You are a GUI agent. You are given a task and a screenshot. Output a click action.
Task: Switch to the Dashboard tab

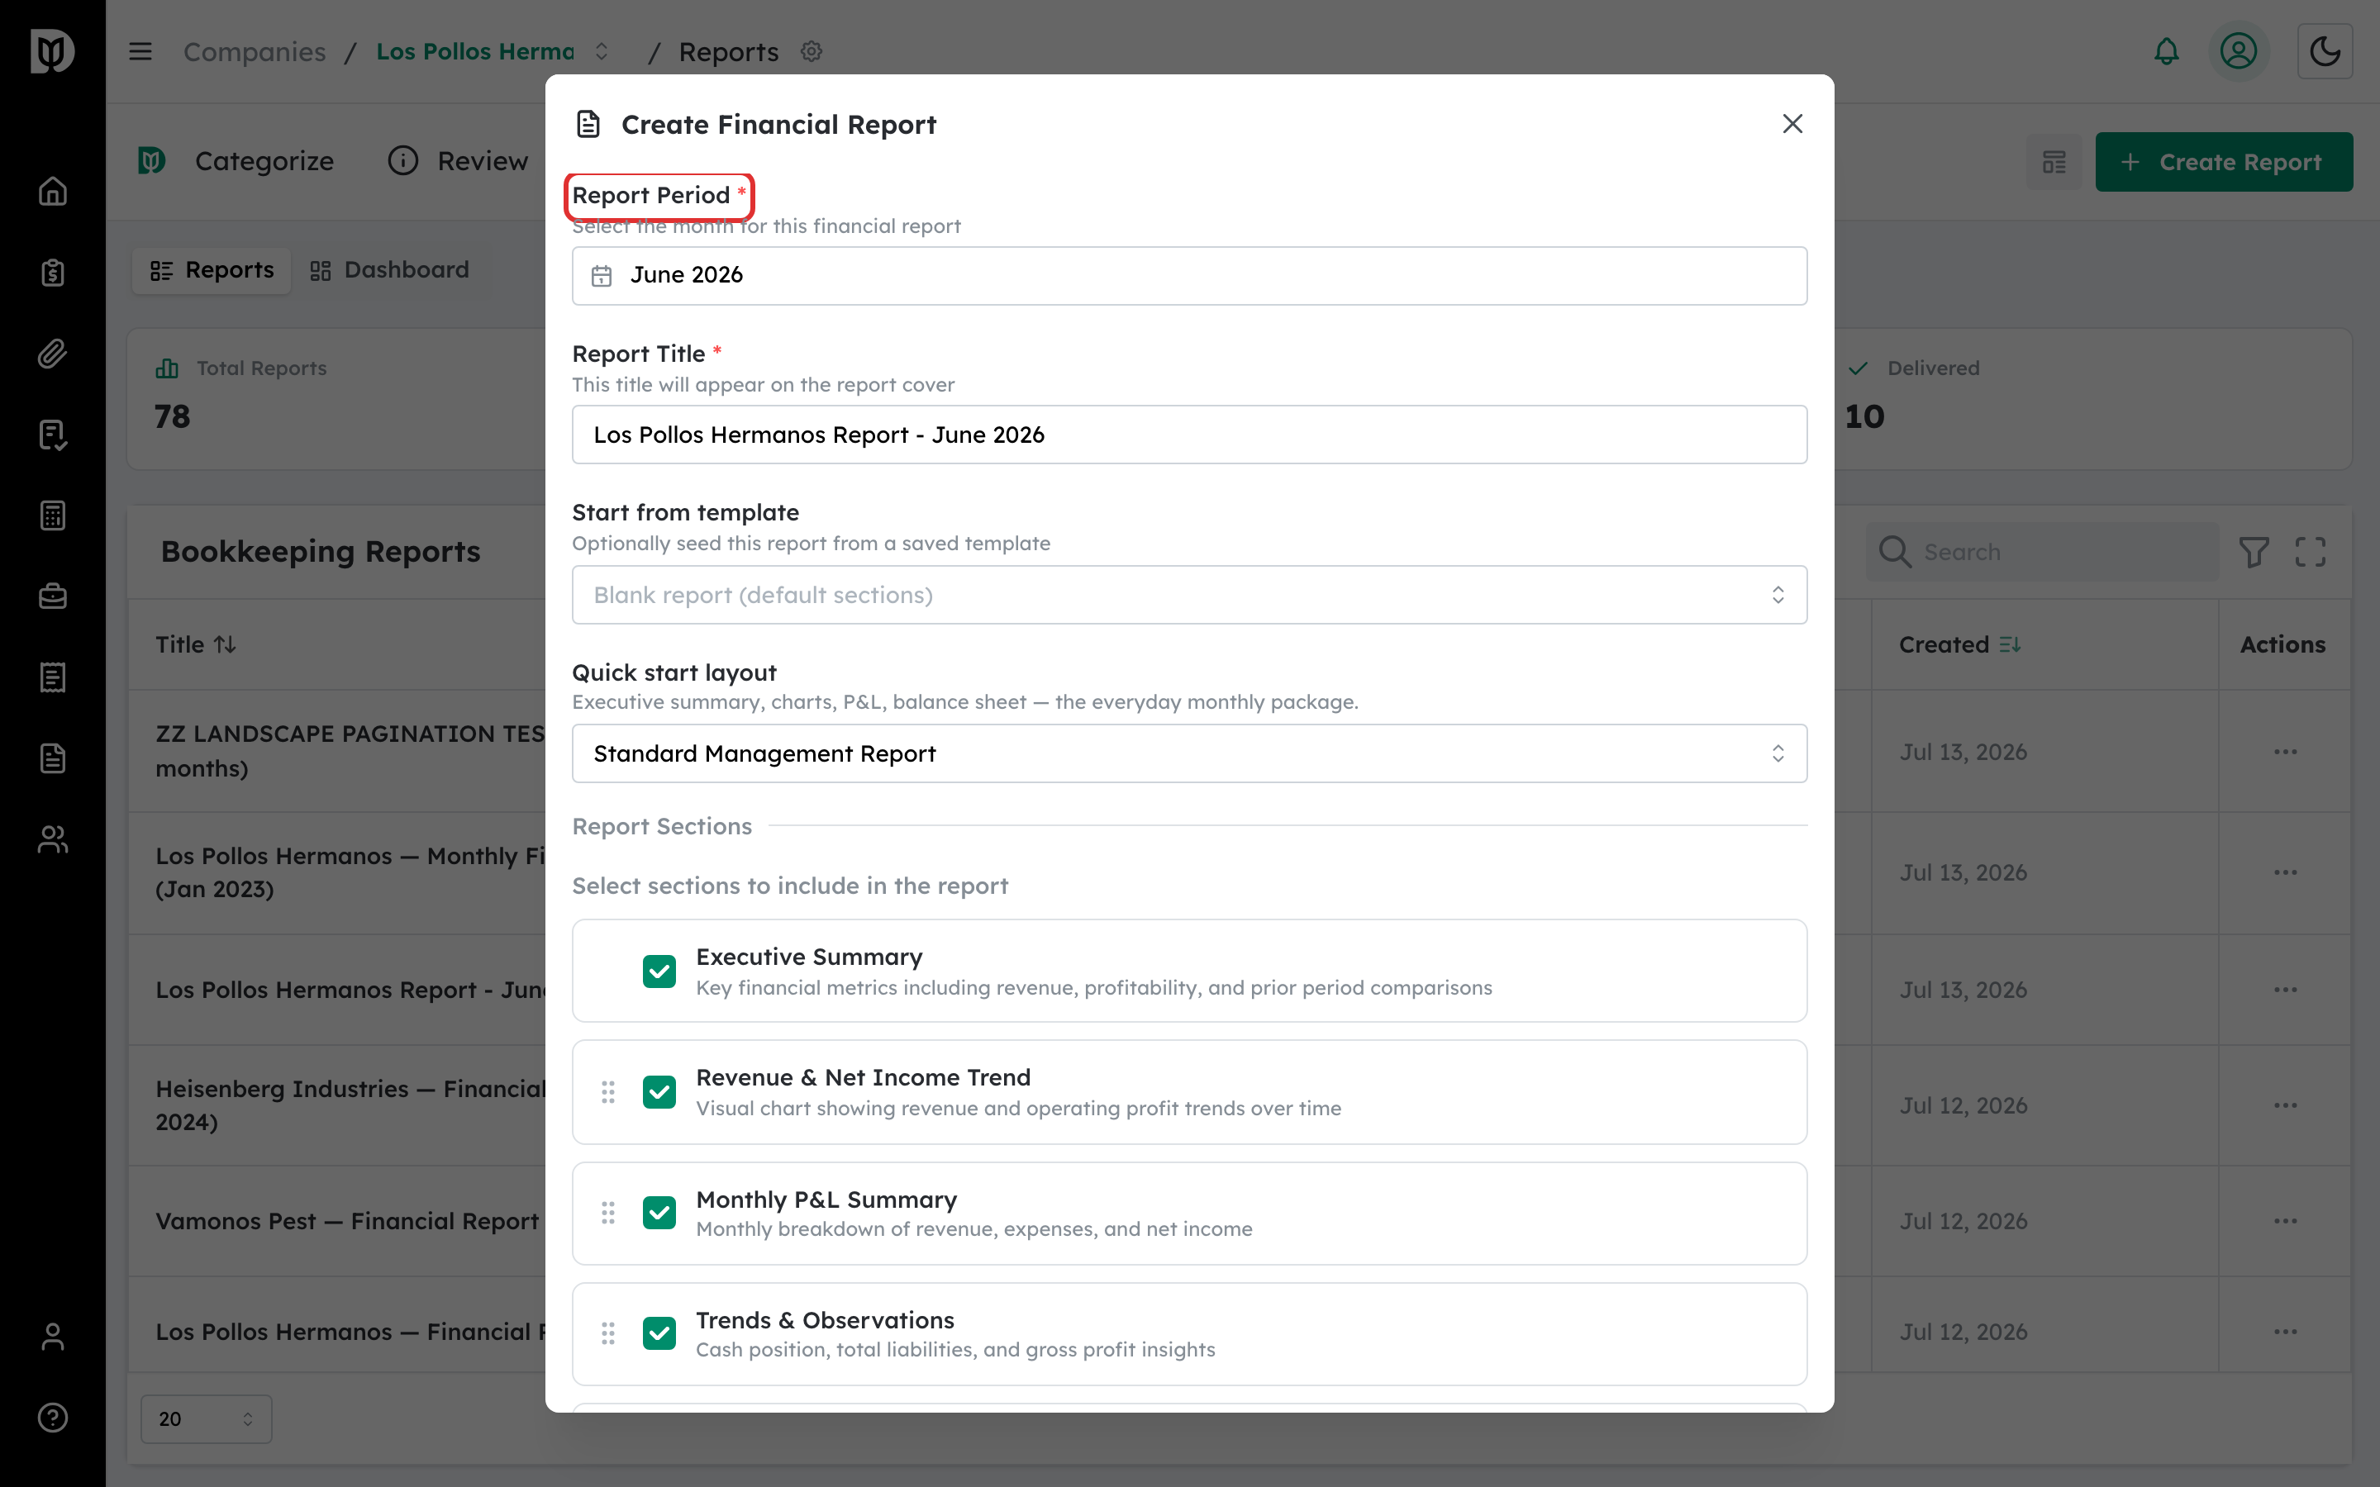click(389, 269)
